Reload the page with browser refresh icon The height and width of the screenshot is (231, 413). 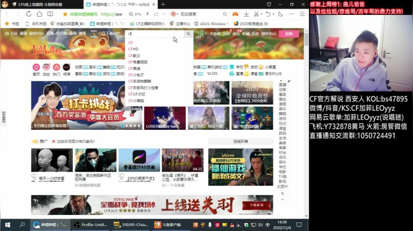click(x=29, y=14)
